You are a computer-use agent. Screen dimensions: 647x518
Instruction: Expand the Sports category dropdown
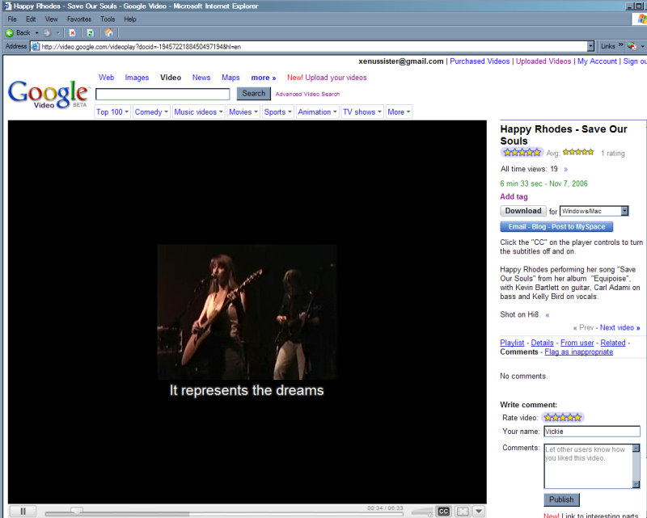click(290, 112)
